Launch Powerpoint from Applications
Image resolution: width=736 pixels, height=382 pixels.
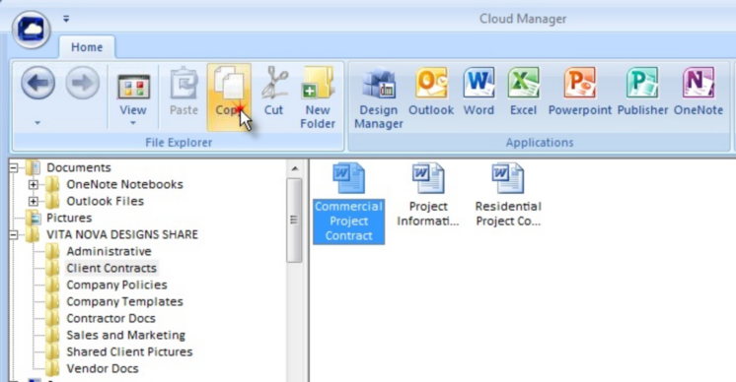click(x=580, y=93)
